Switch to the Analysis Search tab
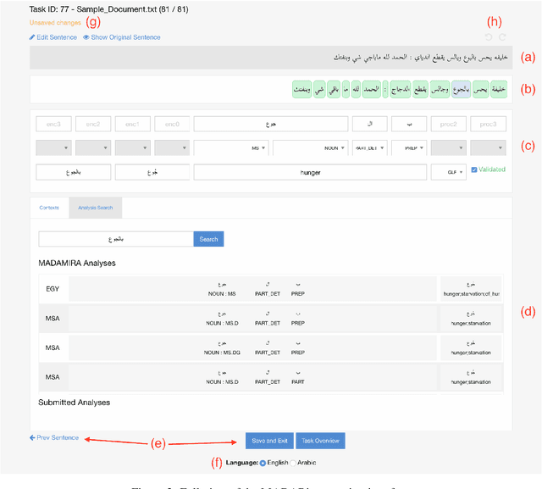The image size is (542, 489). tap(96, 208)
